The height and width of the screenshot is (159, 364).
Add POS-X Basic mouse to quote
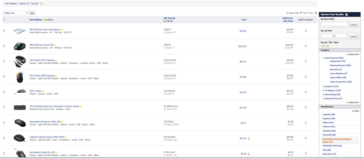[305, 92]
